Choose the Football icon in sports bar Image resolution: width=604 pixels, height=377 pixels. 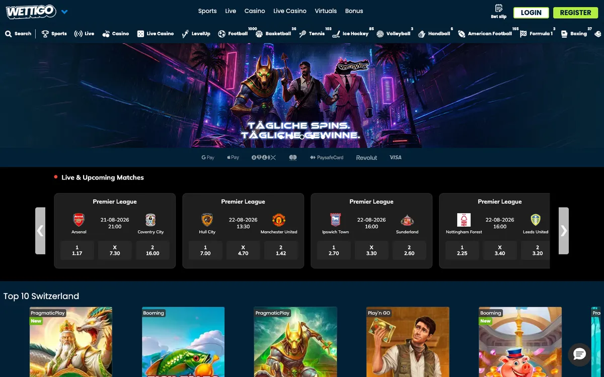[x=221, y=34]
